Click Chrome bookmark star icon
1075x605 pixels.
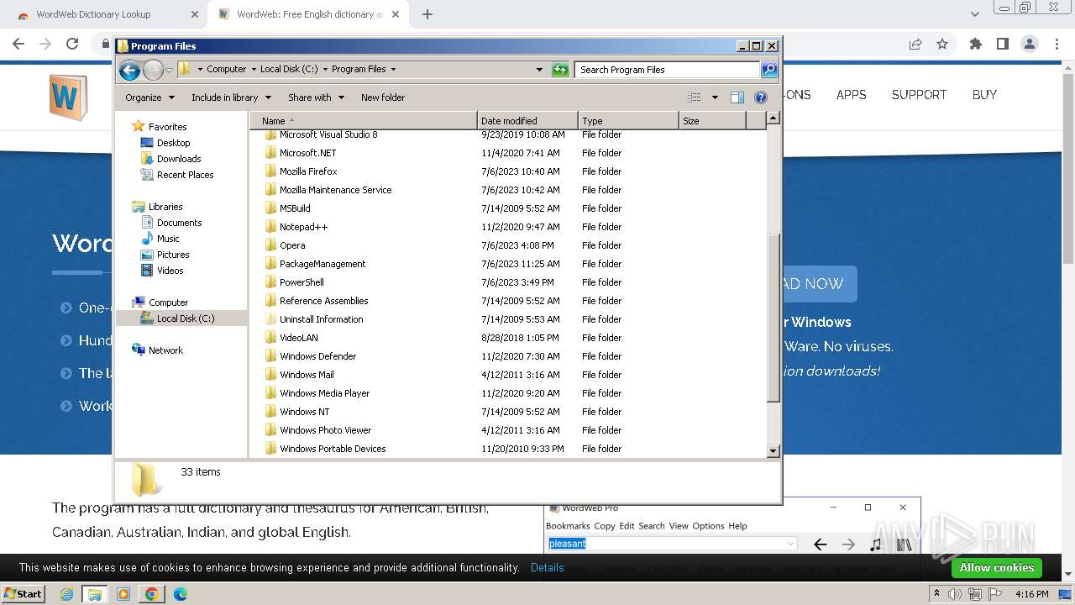942,44
